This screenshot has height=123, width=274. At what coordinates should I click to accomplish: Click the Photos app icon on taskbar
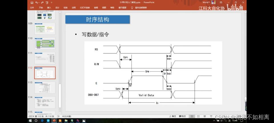tap(84, 120)
